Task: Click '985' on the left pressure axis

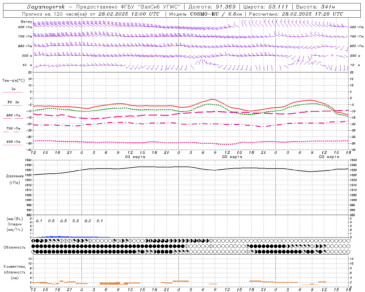Action: 29,215
